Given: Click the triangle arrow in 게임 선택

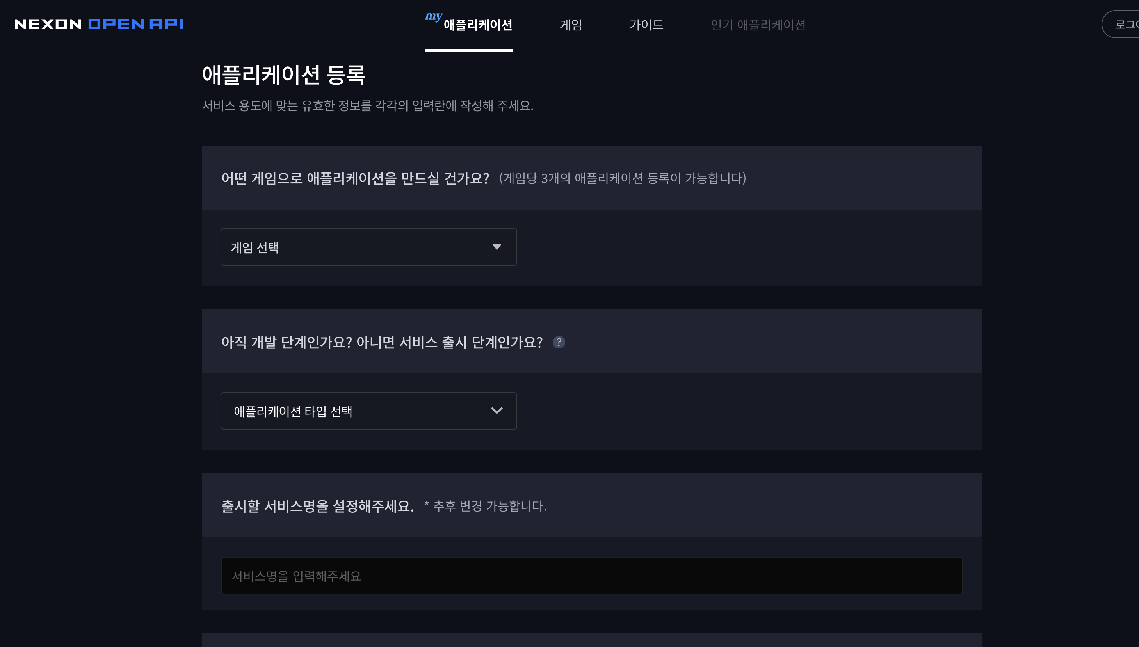Looking at the screenshot, I should coord(497,247).
